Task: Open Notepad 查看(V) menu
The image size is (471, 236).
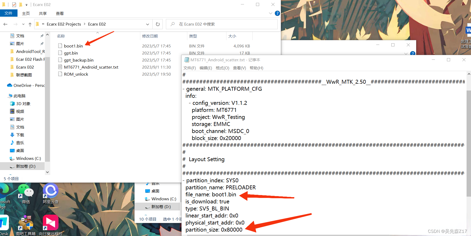Action: [x=240, y=68]
